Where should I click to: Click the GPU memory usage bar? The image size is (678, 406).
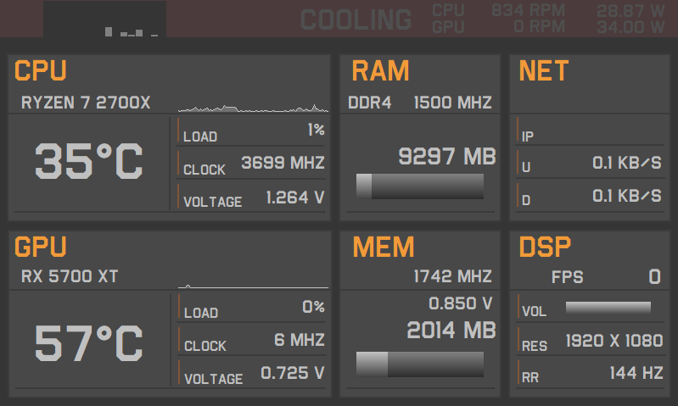(x=420, y=364)
